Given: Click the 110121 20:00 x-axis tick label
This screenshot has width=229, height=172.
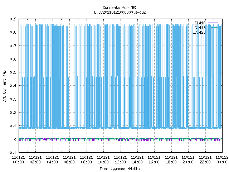Looking at the screenshot, I should (x=188, y=160).
